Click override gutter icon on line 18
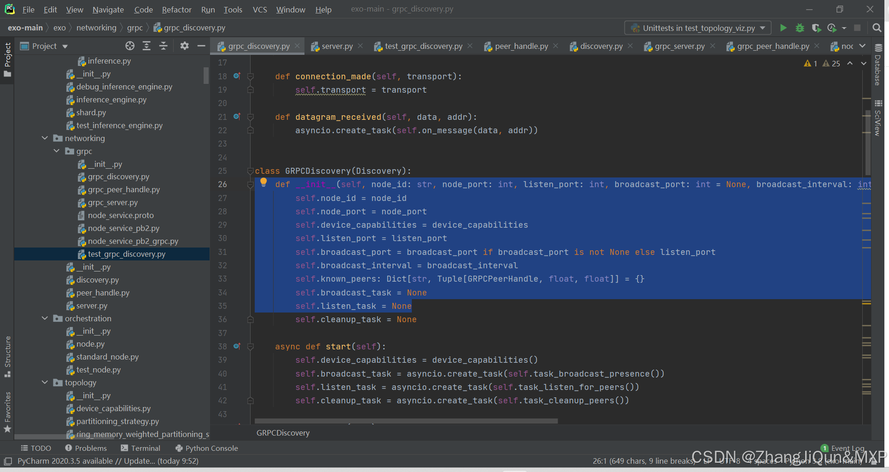Image resolution: width=889 pixels, height=472 pixels. point(237,76)
